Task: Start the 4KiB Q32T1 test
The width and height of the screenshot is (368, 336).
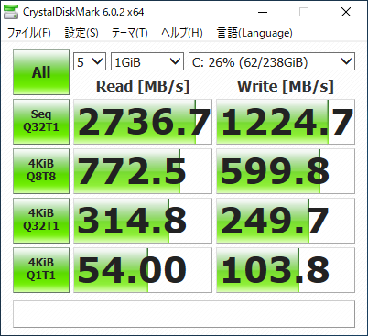Action: [x=41, y=221]
